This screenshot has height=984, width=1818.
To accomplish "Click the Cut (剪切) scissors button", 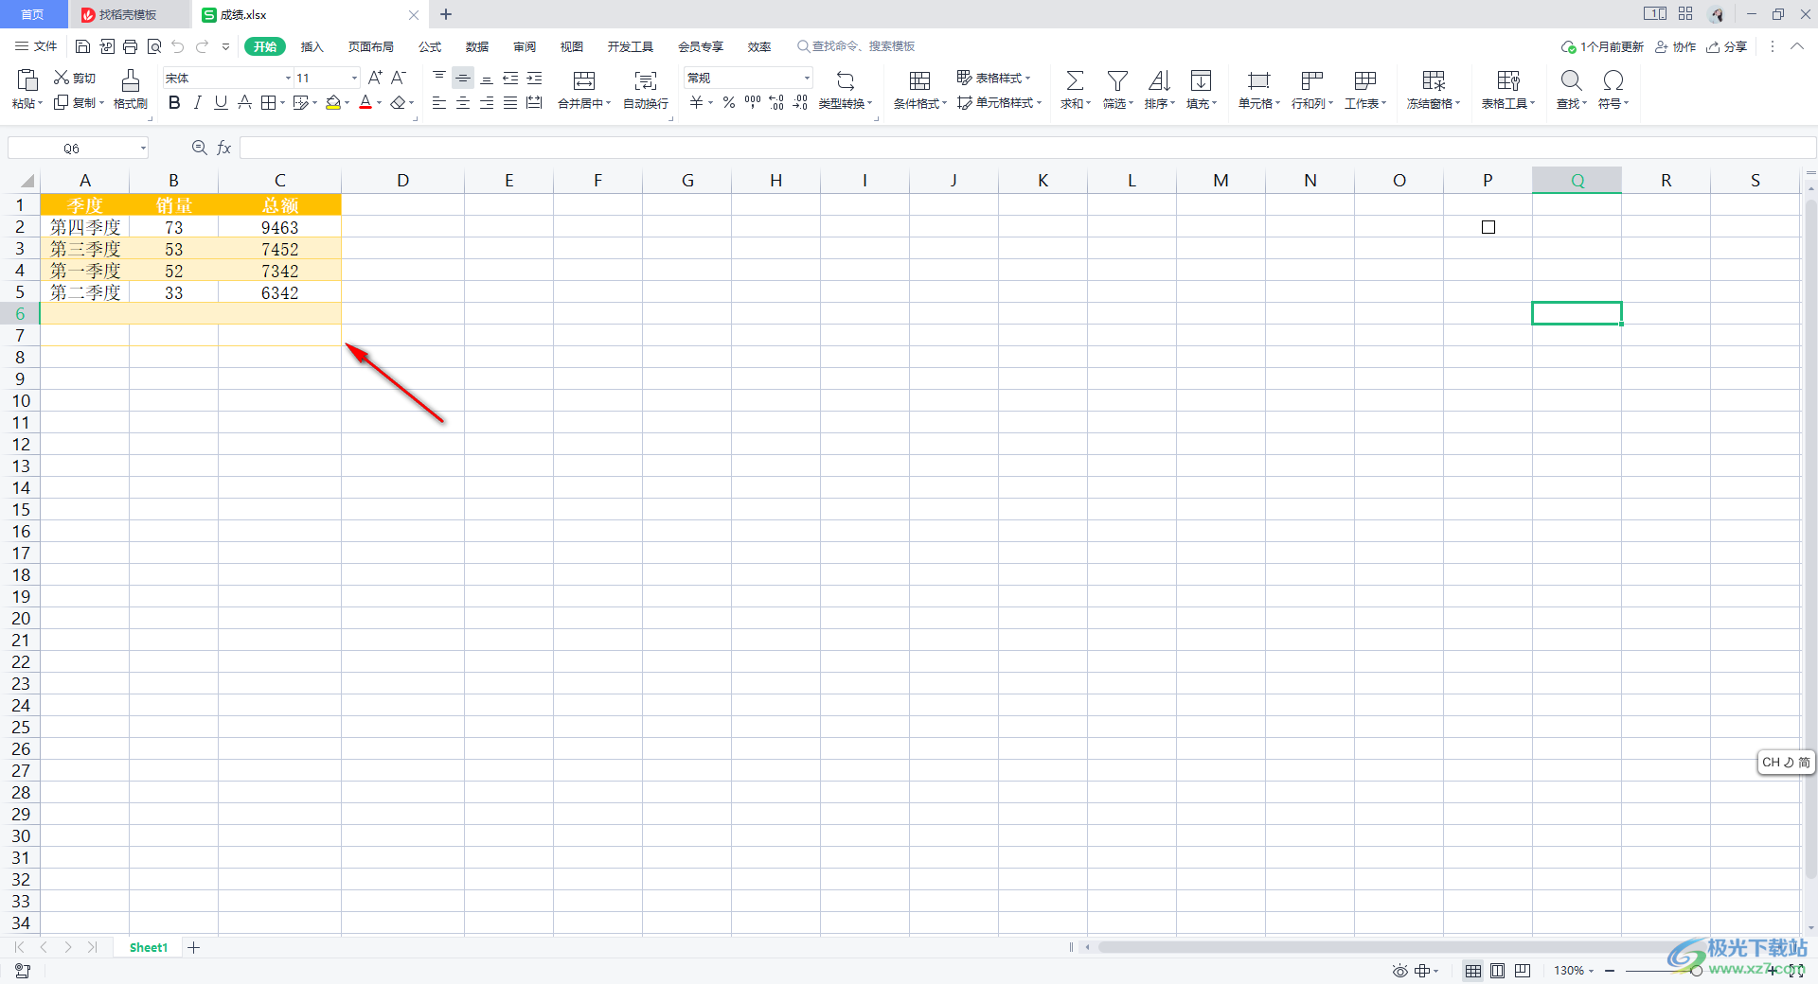I will pos(75,78).
